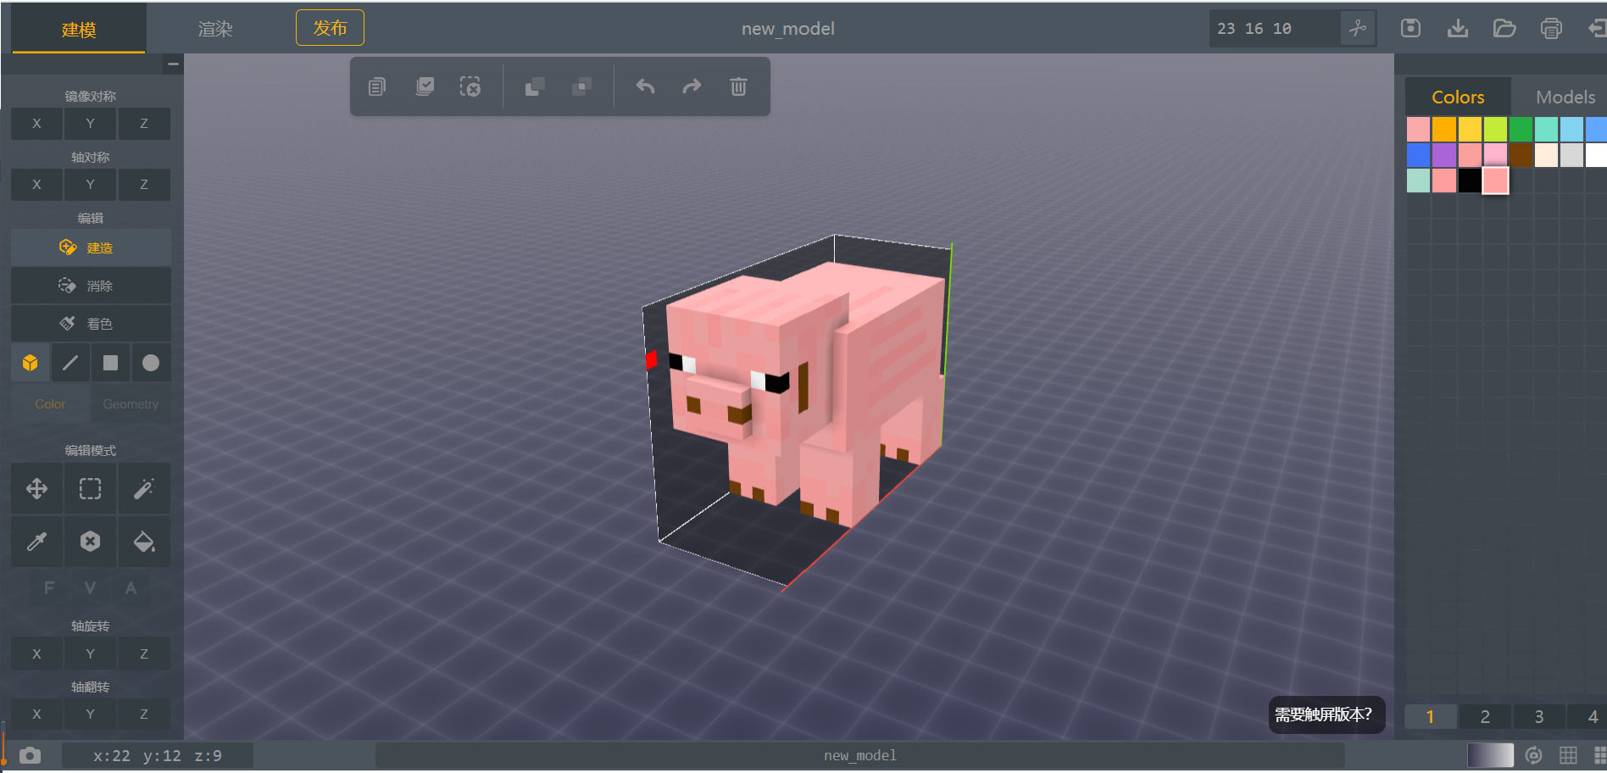Toggle 镜像对称 Y mirror symmetry
This screenshot has height=773, width=1607.
pos(90,124)
